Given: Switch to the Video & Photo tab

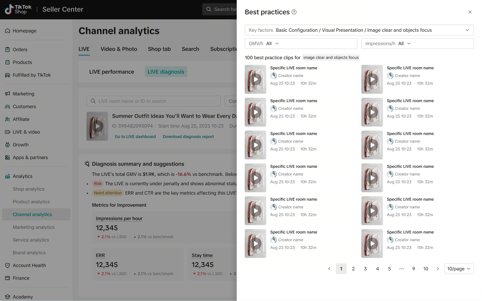Looking at the screenshot, I should pos(119,49).
